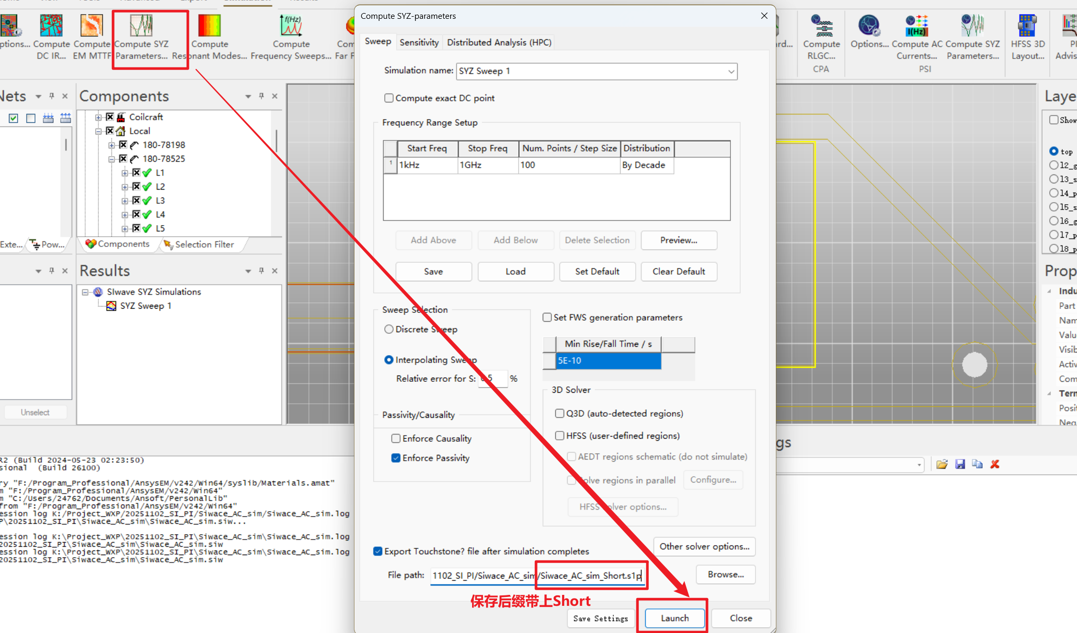Open Compute Resonant Modes tool
The height and width of the screenshot is (633, 1077).
point(209,26)
